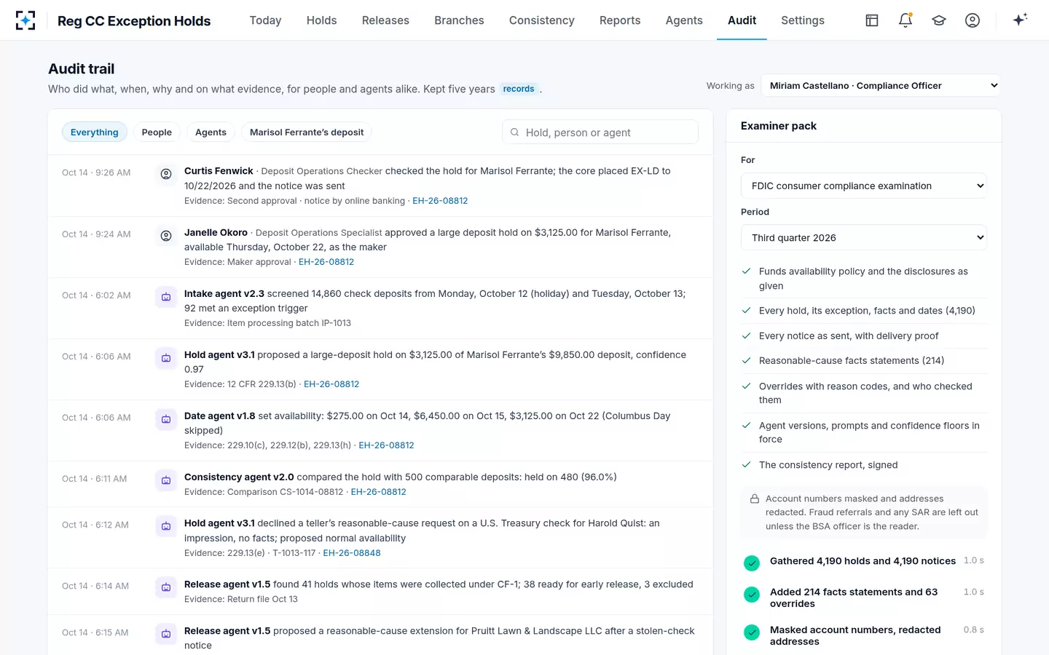The width and height of the screenshot is (1049, 655).
Task: Click the Reg CC Exception Holds logo icon
Action: tap(25, 20)
